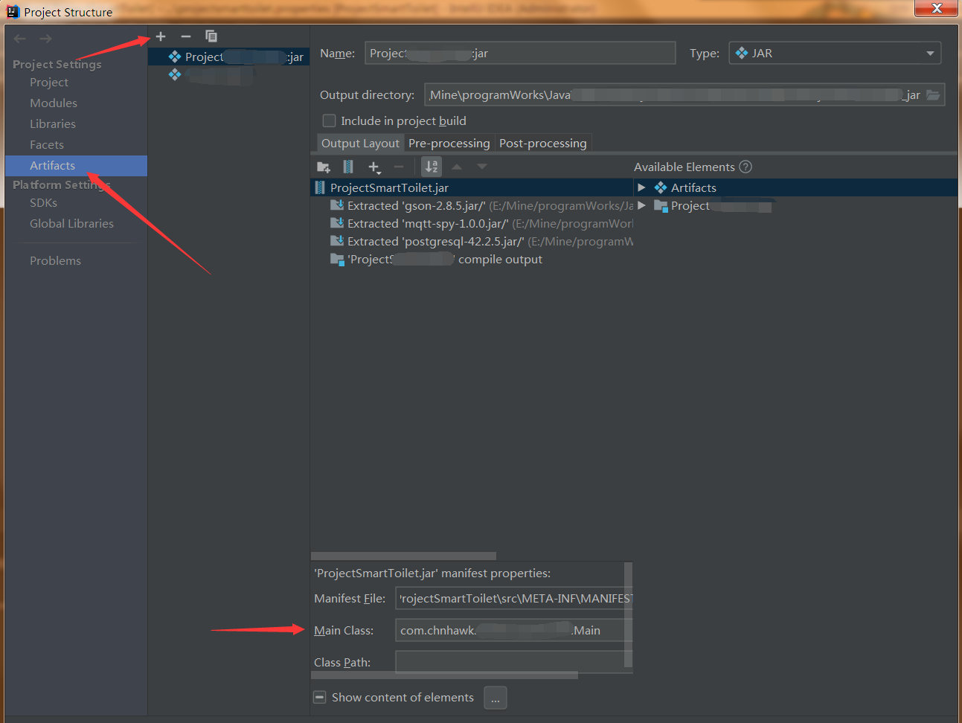
Task: Open the SDKs platform settings
Action: pos(43,203)
